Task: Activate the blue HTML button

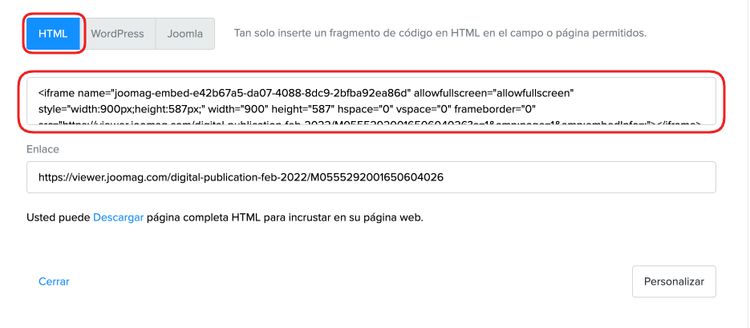Action: pos(53,34)
